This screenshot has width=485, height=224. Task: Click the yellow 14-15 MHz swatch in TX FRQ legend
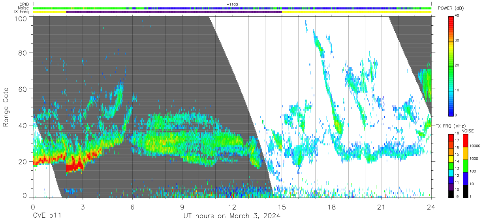(x=451, y=158)
